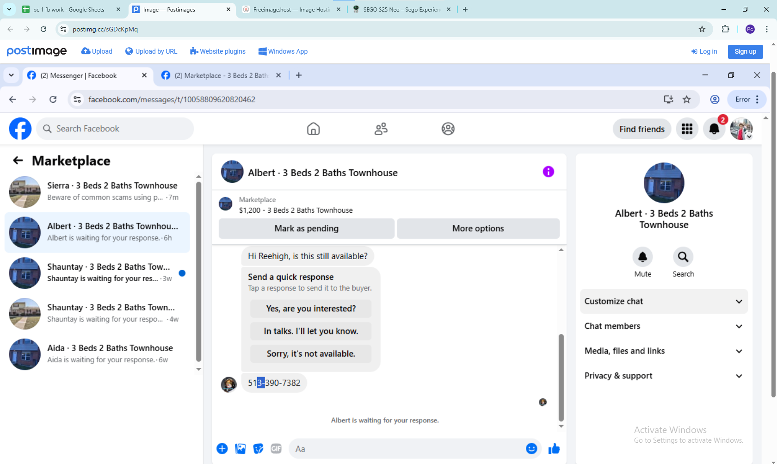Open the Groups icon in Facebook nav
The image size is (777, 464).
448,129
